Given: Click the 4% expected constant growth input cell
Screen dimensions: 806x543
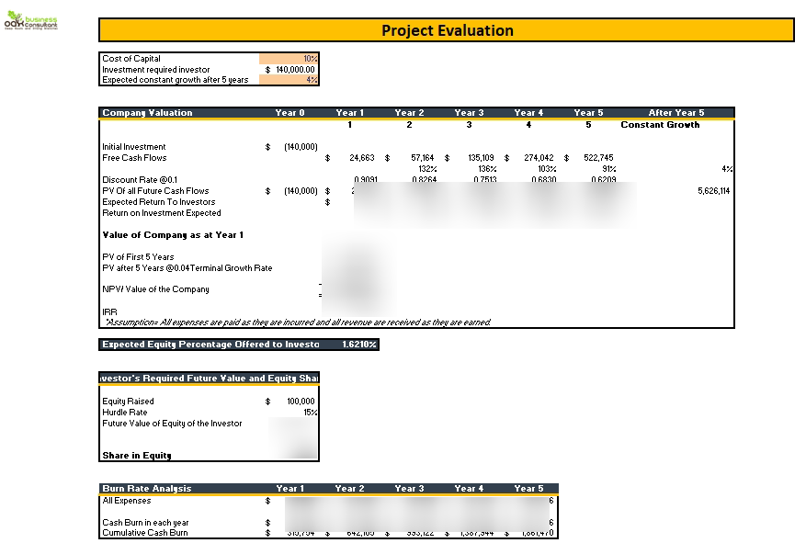Looking at the screenshot, I should [289, 80].
